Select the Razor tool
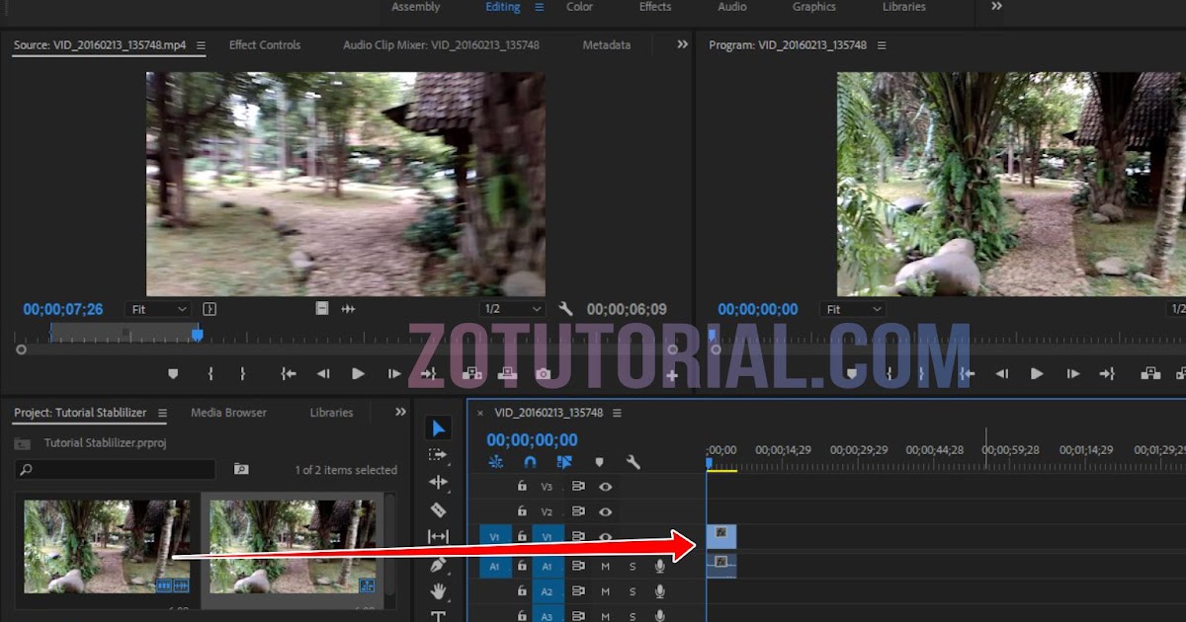This screenshot has width=1186, height=622. coord(439,509)
